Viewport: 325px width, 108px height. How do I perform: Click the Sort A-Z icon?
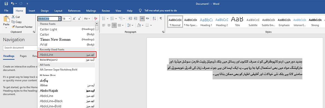(154, 19)
